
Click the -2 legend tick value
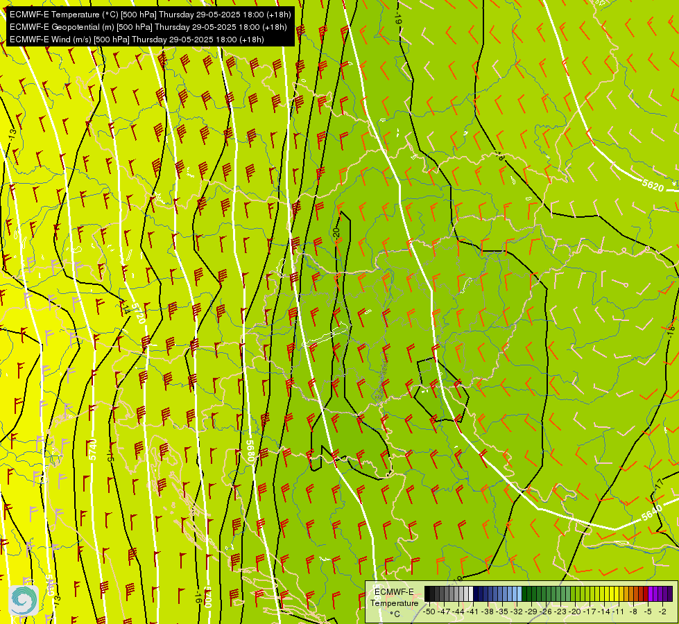tap(662, 612)
